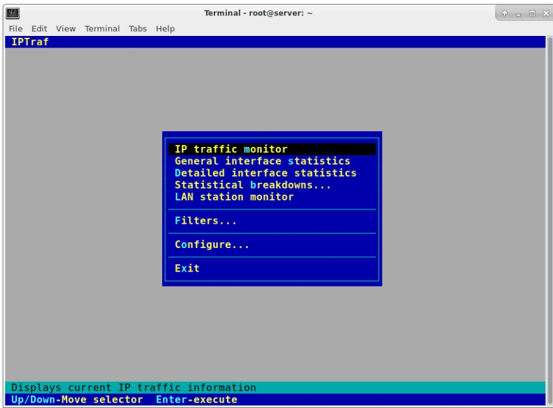Close the terminal window
The height and width of the screenshot is (408, 553).
coord(546,14)
